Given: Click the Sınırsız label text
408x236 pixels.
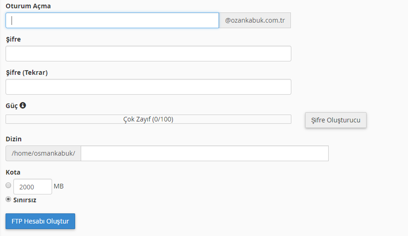Looking at the screenshot, I should [x=25, y=200].
